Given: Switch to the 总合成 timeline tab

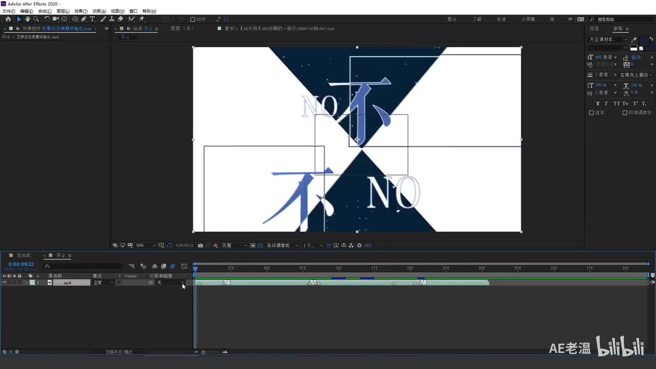Looking at the screenshot, I should click(x=24, y=255).
